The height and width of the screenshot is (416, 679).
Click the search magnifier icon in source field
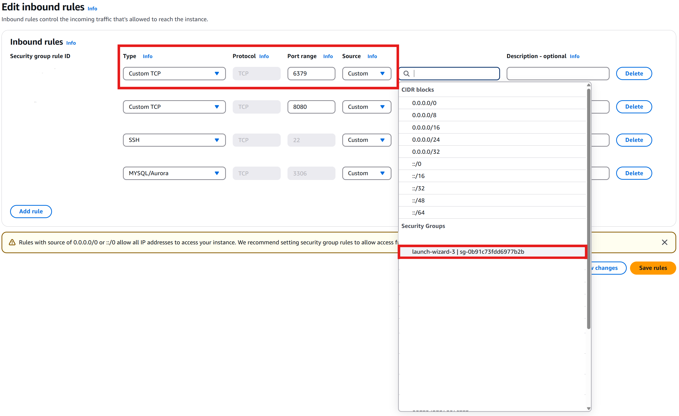click(406, 73)
